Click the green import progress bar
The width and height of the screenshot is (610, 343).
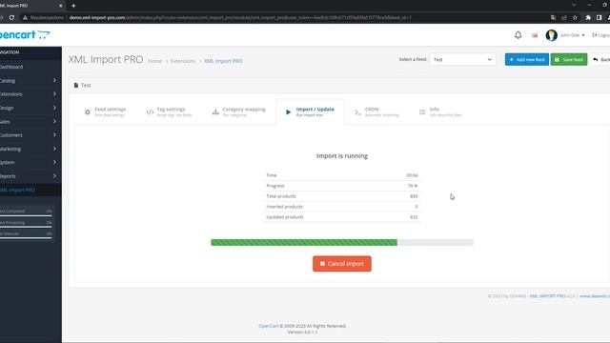pos(304,242)
